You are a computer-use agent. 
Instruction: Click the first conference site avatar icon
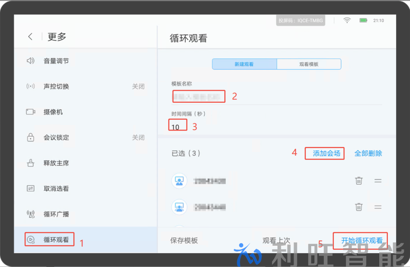(180, 181)
